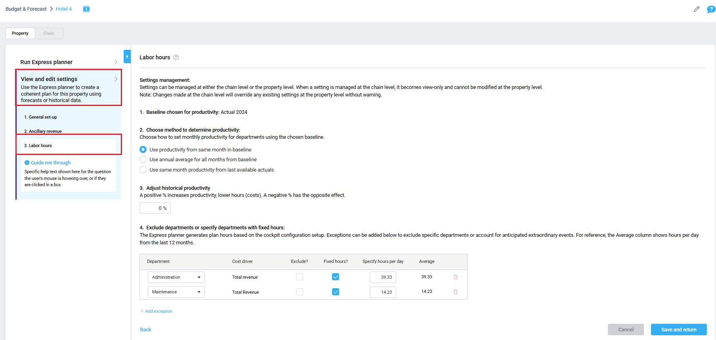Click the Run Express planner heading
Image resolution: width=716 pixels, height=340 pixels.
coord(46,62)
